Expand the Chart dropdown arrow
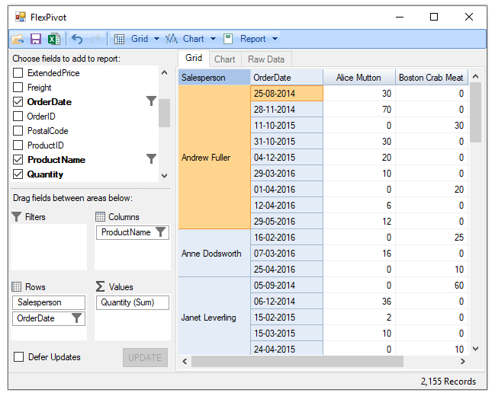Image resolution: width=495 pixels, height=396 pixels. [x=214, y=39]
